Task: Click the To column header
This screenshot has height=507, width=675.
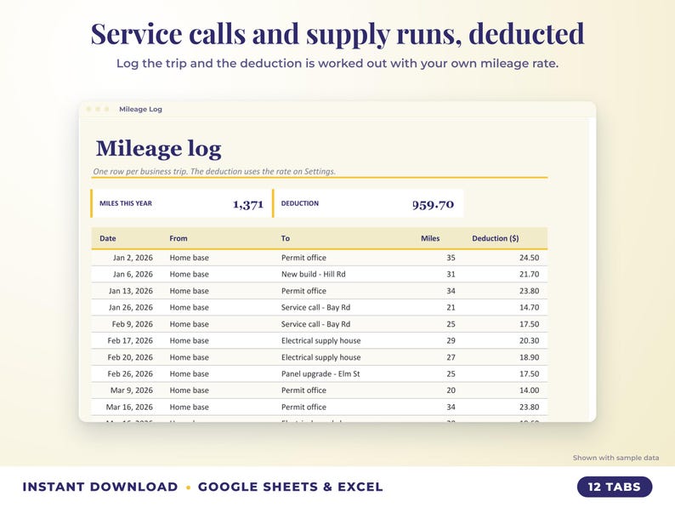Action: click(x=286, y=239)
